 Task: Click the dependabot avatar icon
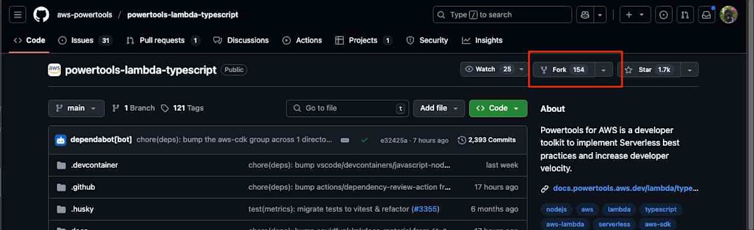tap(60, 140)
